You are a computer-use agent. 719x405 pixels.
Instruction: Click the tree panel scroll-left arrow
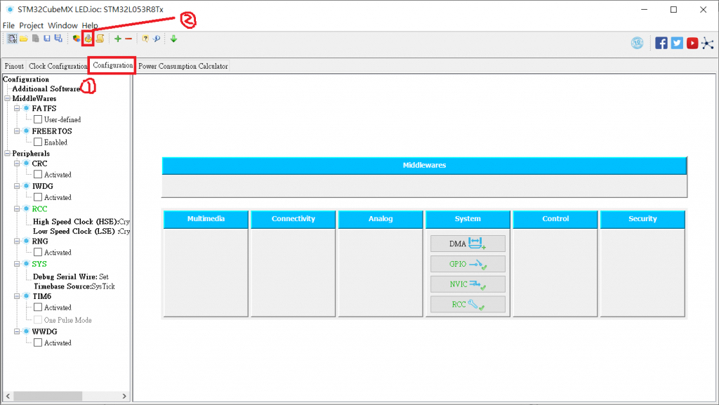[8, 396]
